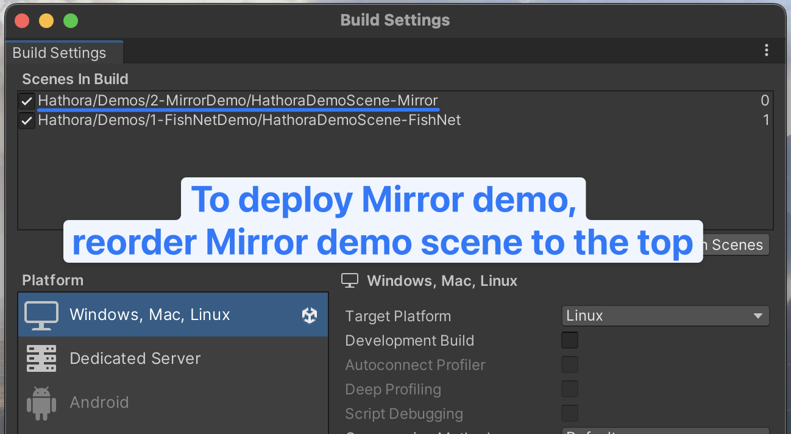Click the 'Autoconnect Profiler' label
The height and width of the screenshot is (434, 791).
pos(415,365)
